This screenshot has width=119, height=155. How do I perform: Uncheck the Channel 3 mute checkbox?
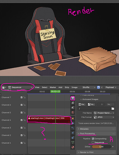[x=22, y=128]
